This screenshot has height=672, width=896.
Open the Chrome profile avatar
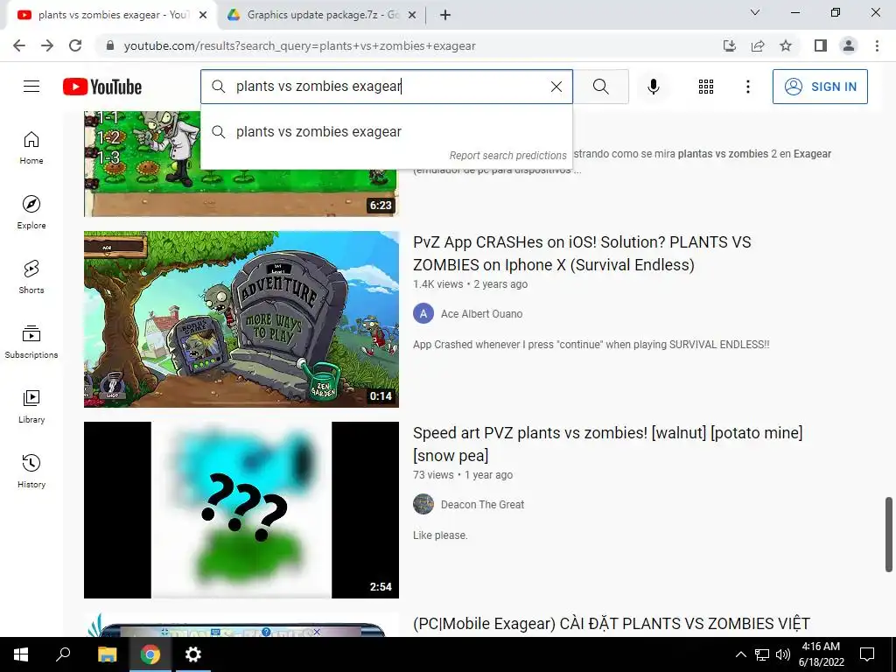(849, 45)
